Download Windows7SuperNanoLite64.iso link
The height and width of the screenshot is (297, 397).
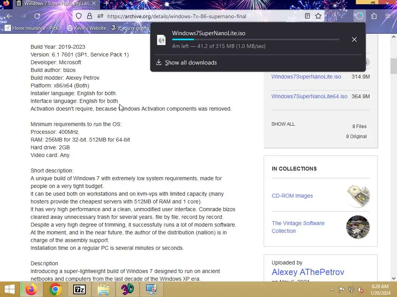click(309, 96)
